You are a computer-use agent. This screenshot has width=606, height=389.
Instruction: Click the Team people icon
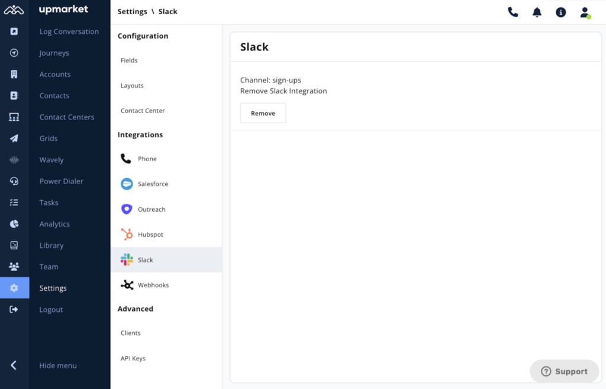coord(14,266)
